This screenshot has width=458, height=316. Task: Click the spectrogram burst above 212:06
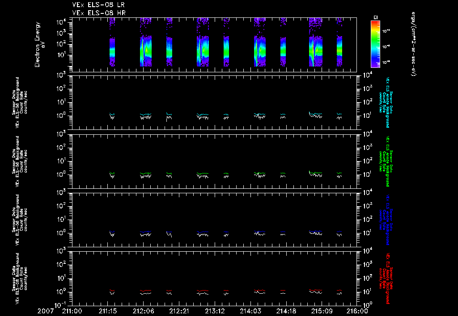coord(146,42)
